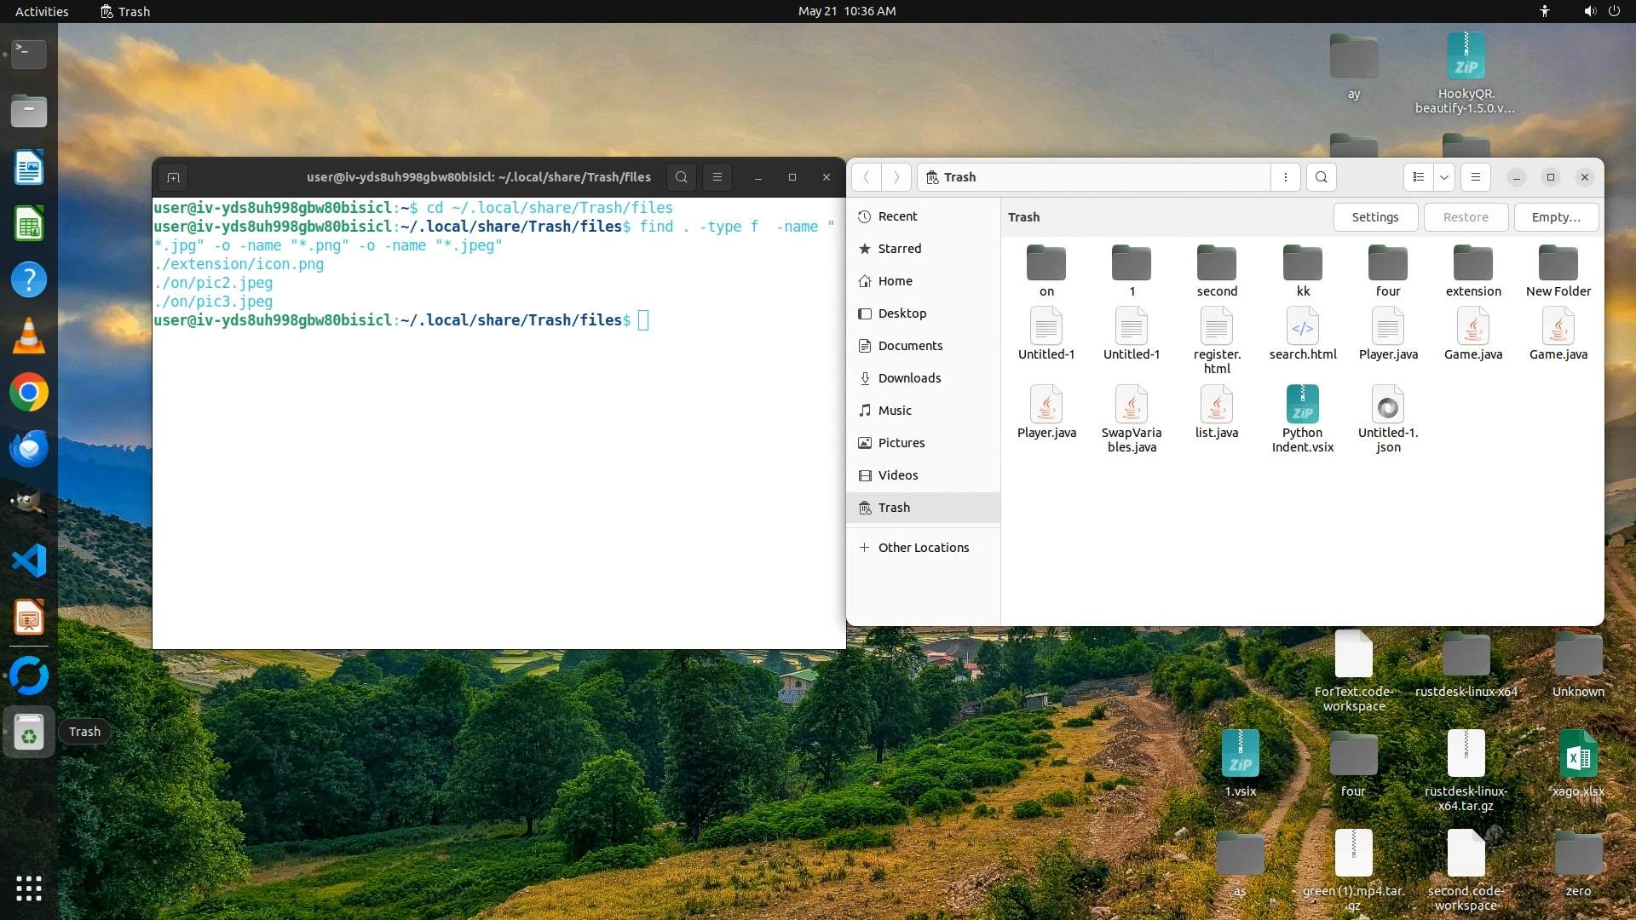Viewport: 1636px width, 920px height.
Task: Select Downloads in the sidebar
Action: pos(909,378)
